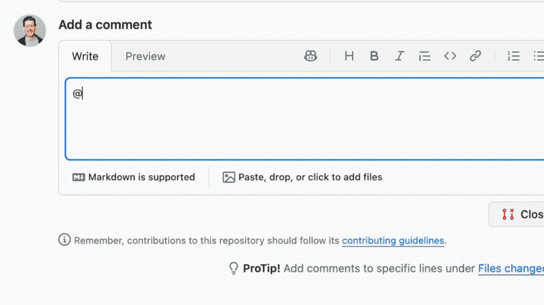Insert a quote block using toolbar
Image resolution: width=544 pixels, height=305 pixels.
click(x=424, y=56)
